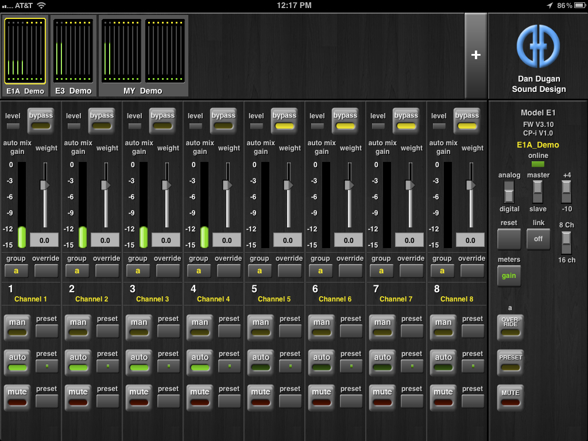The width and height of the screenshot is (588, 441).
Task: Open the MY Demo device tab
Action: coord(143,56)
